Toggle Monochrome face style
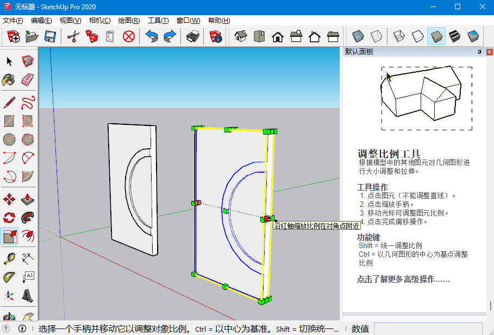Viewport: 494px width, 335px height. tap(473, 36)
